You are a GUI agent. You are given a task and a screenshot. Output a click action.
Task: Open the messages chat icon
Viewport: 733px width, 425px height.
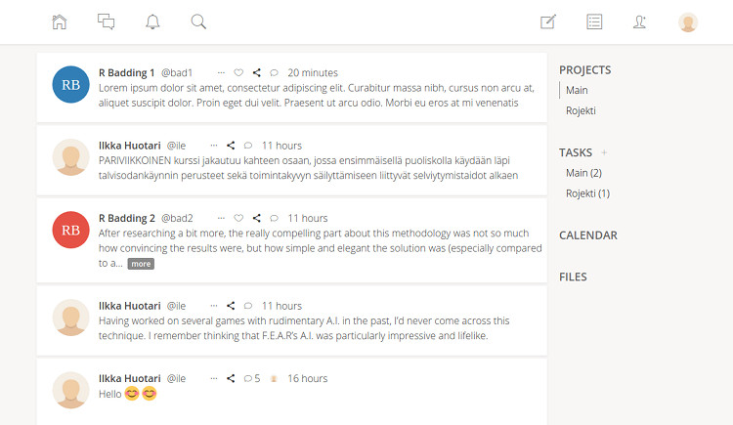[x=106, y=21]
